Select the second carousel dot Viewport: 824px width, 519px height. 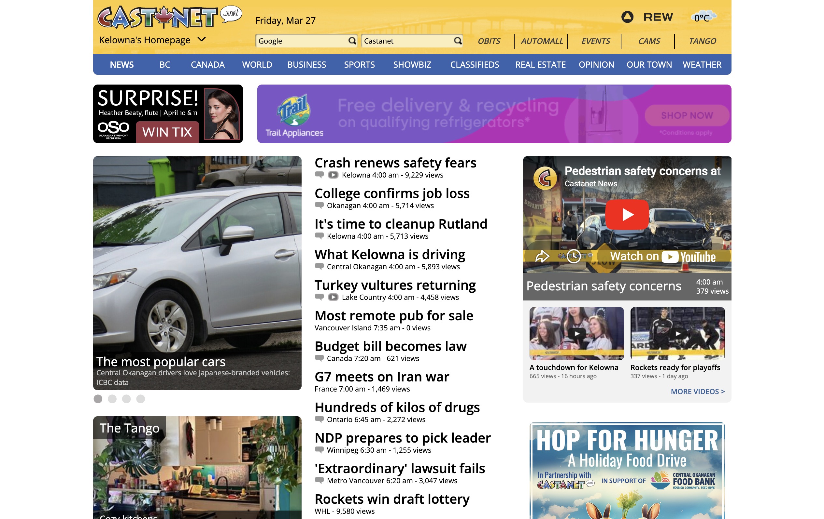click(x=112, y=399)
